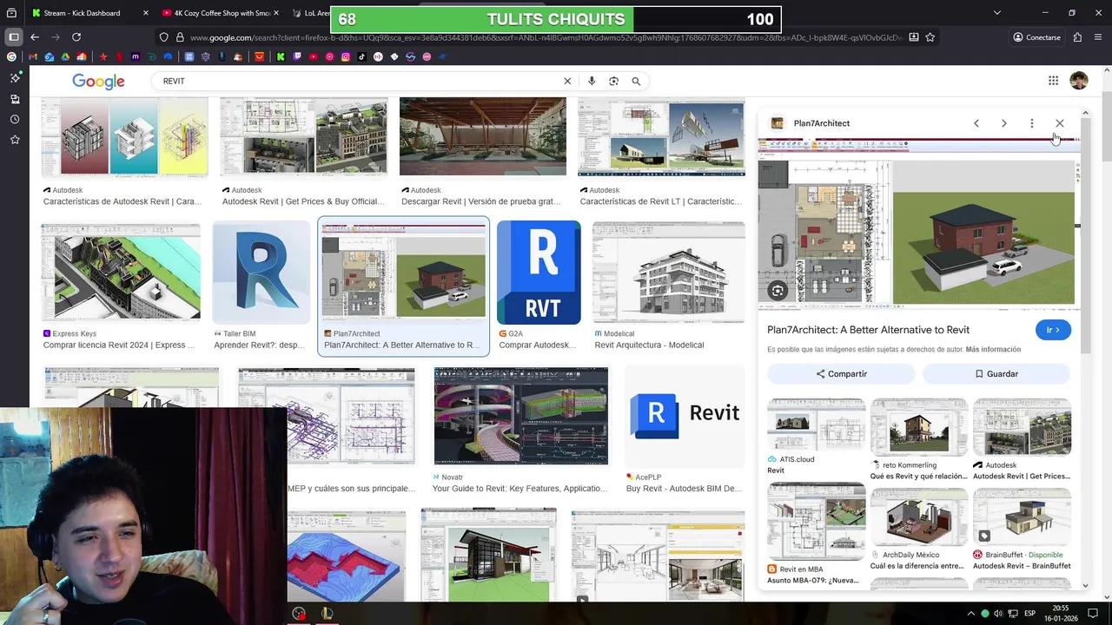
Task: Select the RVT logo thumbnail from G2A
Action: pyautogui.click(x=539, y=273)
